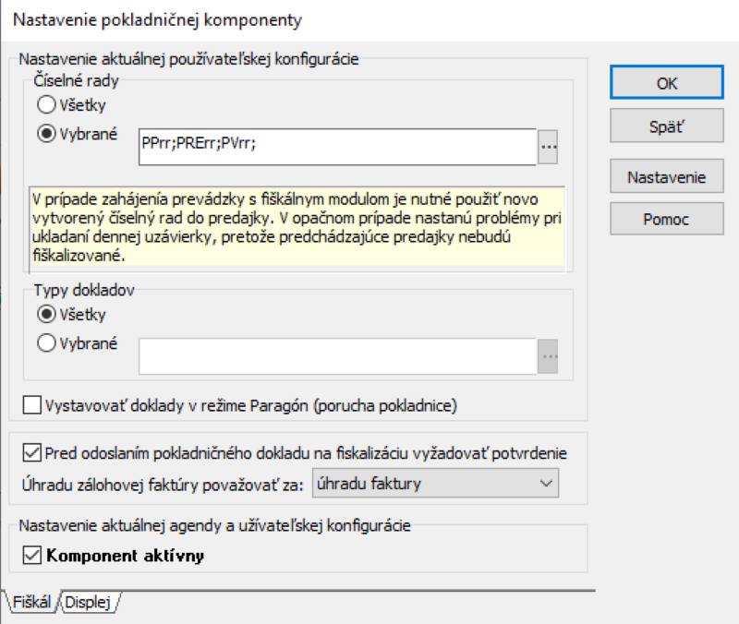Choose Vybrané under Typy dokladov
739x624 pixels.
point(45,342)
